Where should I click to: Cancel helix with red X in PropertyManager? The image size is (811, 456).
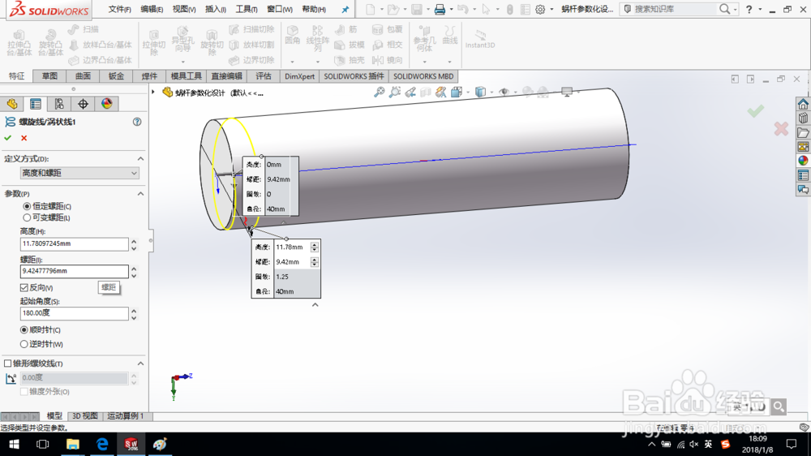24,138
